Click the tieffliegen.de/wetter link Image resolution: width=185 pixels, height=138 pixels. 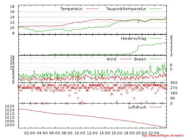[163, 136]
